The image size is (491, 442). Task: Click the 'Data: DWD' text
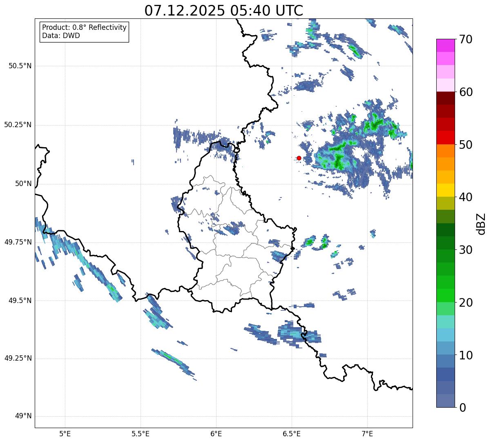click(61, 36)
